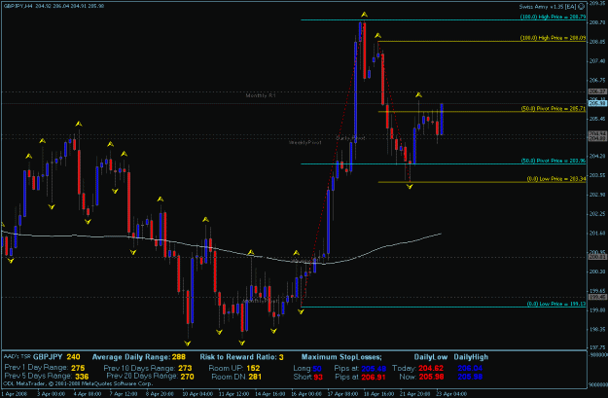Click the timeframe value 240
Image resolution: width=608 pixels, height=398 pixels.
point(73,357)
